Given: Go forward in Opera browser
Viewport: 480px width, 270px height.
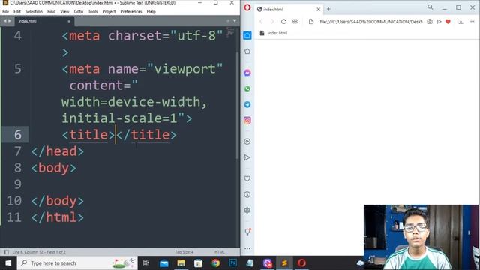Looking at the screenshot, I should [272, 22].
